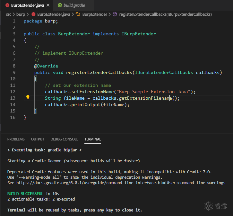This screenshot has height=216, width=233.
Task: Close the BurpExtender.java tab
Action: (x=48, y=5)
